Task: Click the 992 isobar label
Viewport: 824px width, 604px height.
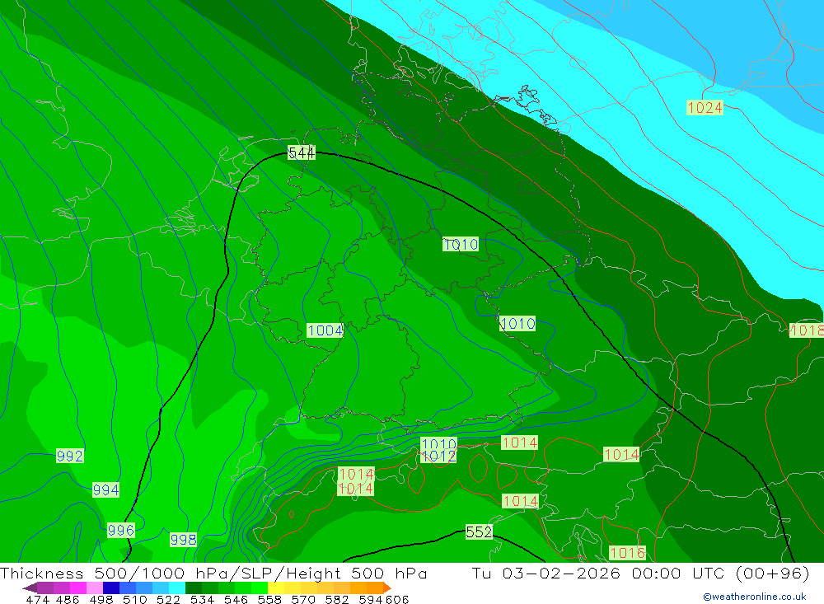Action: pos(69,456)
